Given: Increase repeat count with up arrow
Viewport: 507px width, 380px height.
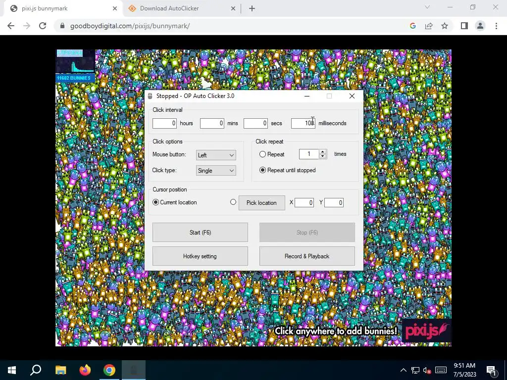Looking at the screenshot, I should pyautogui.click(x=322, y=151).
